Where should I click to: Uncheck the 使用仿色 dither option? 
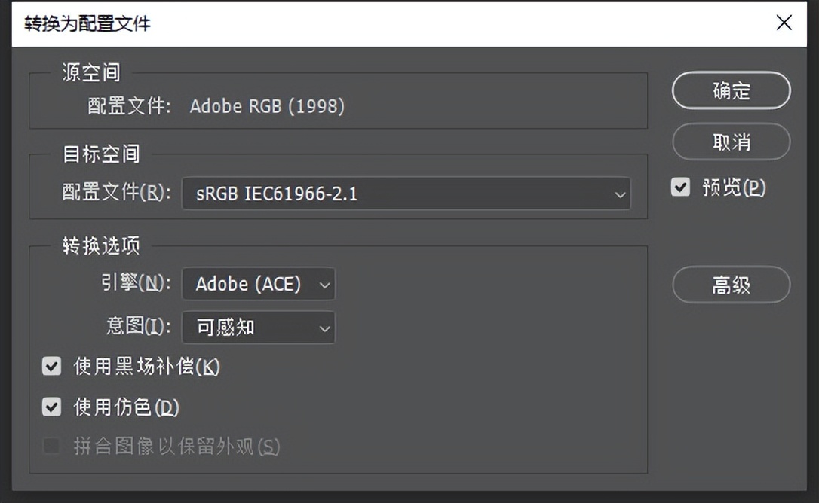click(x=51, y=407)
